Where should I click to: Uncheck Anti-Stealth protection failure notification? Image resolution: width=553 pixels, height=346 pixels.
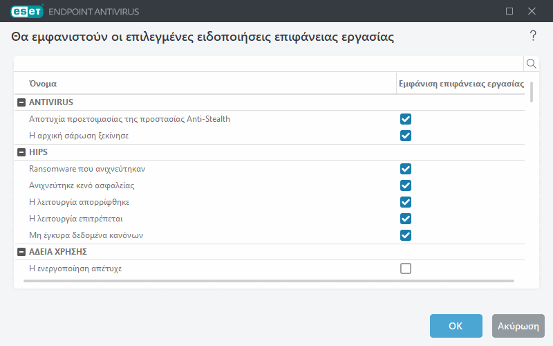[406, 119]
